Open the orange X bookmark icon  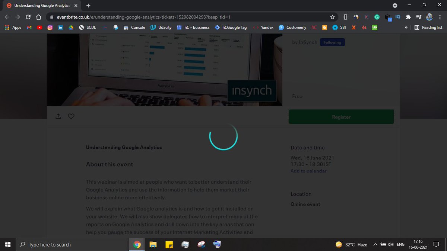(x=354, y=28)
